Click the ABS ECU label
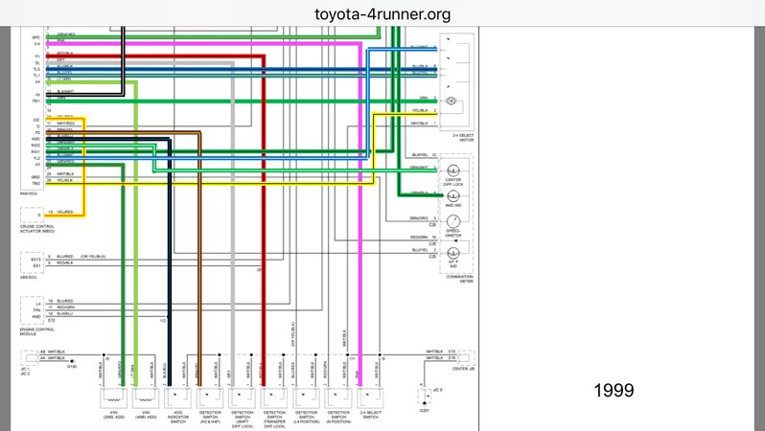The width and height of the screenshot is (765, 431). pos(29,277)
